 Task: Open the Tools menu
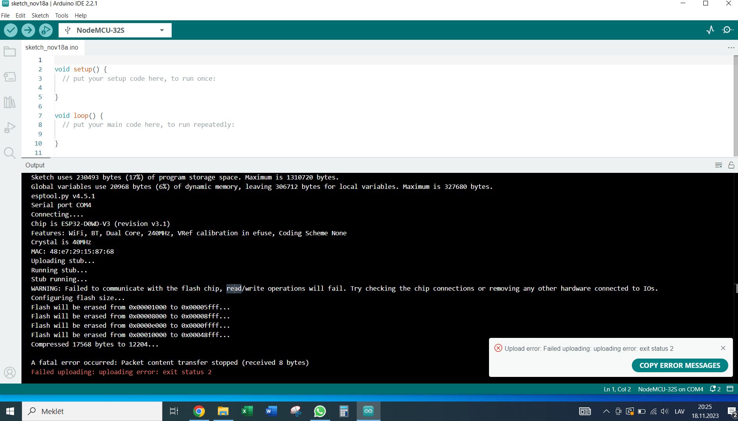click(61, 16)
